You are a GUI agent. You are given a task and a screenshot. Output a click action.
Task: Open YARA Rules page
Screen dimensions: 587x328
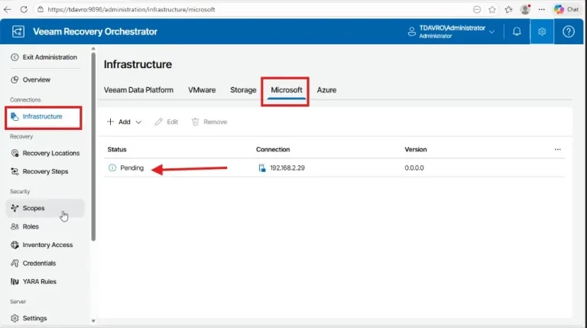(x=39, y=281)
